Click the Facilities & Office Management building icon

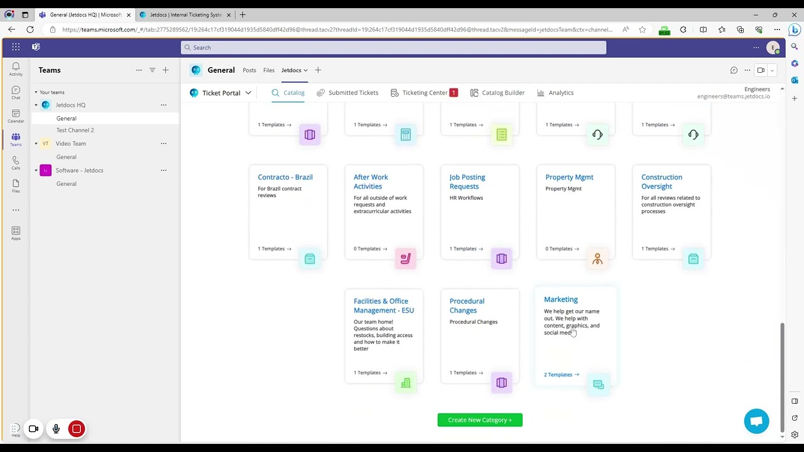coord(406,382)
